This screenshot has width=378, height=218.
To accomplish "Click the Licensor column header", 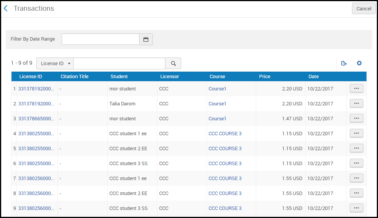I will tap(170, 77).
